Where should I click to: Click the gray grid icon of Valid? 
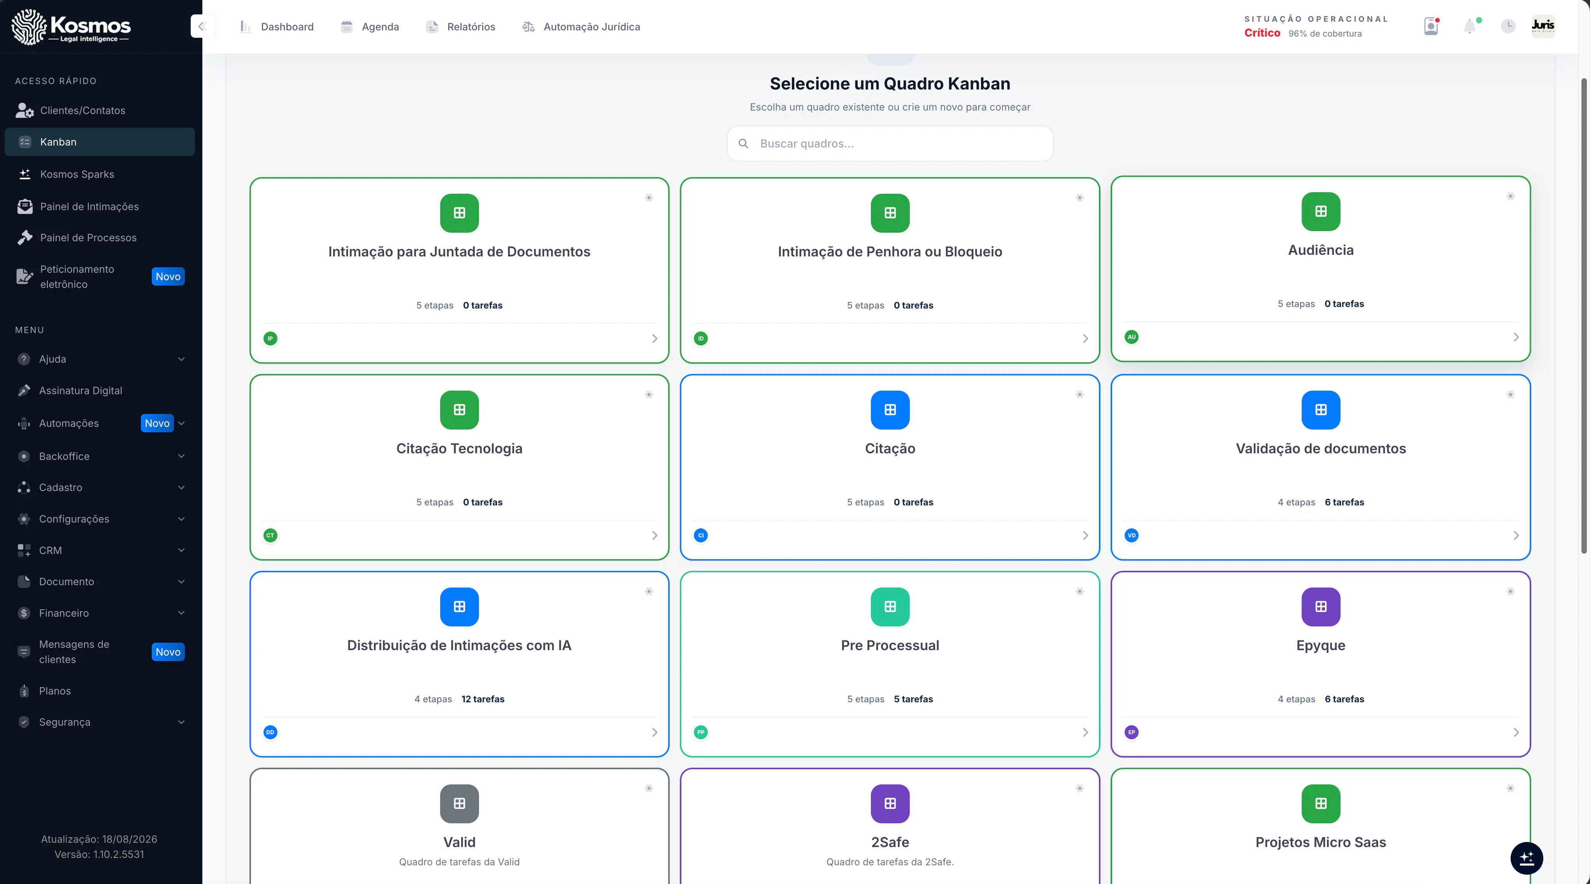459,804
